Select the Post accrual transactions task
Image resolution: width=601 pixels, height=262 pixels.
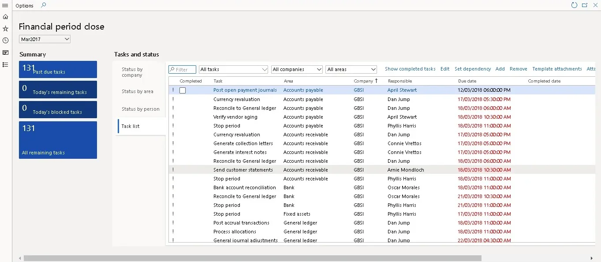241,223
